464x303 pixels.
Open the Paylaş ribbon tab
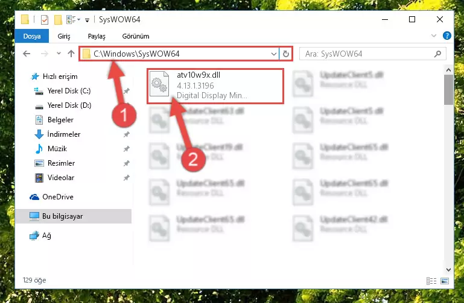(x=97, y=36)
